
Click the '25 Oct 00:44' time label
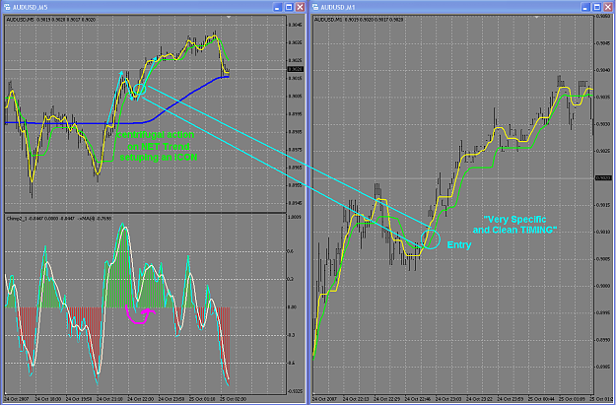tap(541, 399)
